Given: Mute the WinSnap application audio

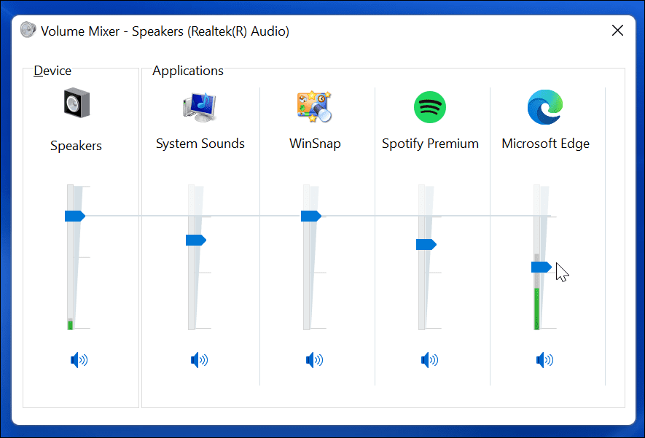Looking at the screenshot, I should click(314, 359).
